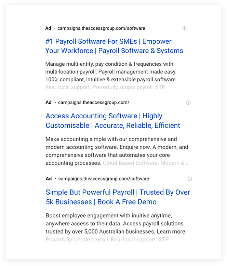227x266 pixels.
Task: Click first campaigns.theaccessgroup.com/software URL
Action: click(101, 28)
